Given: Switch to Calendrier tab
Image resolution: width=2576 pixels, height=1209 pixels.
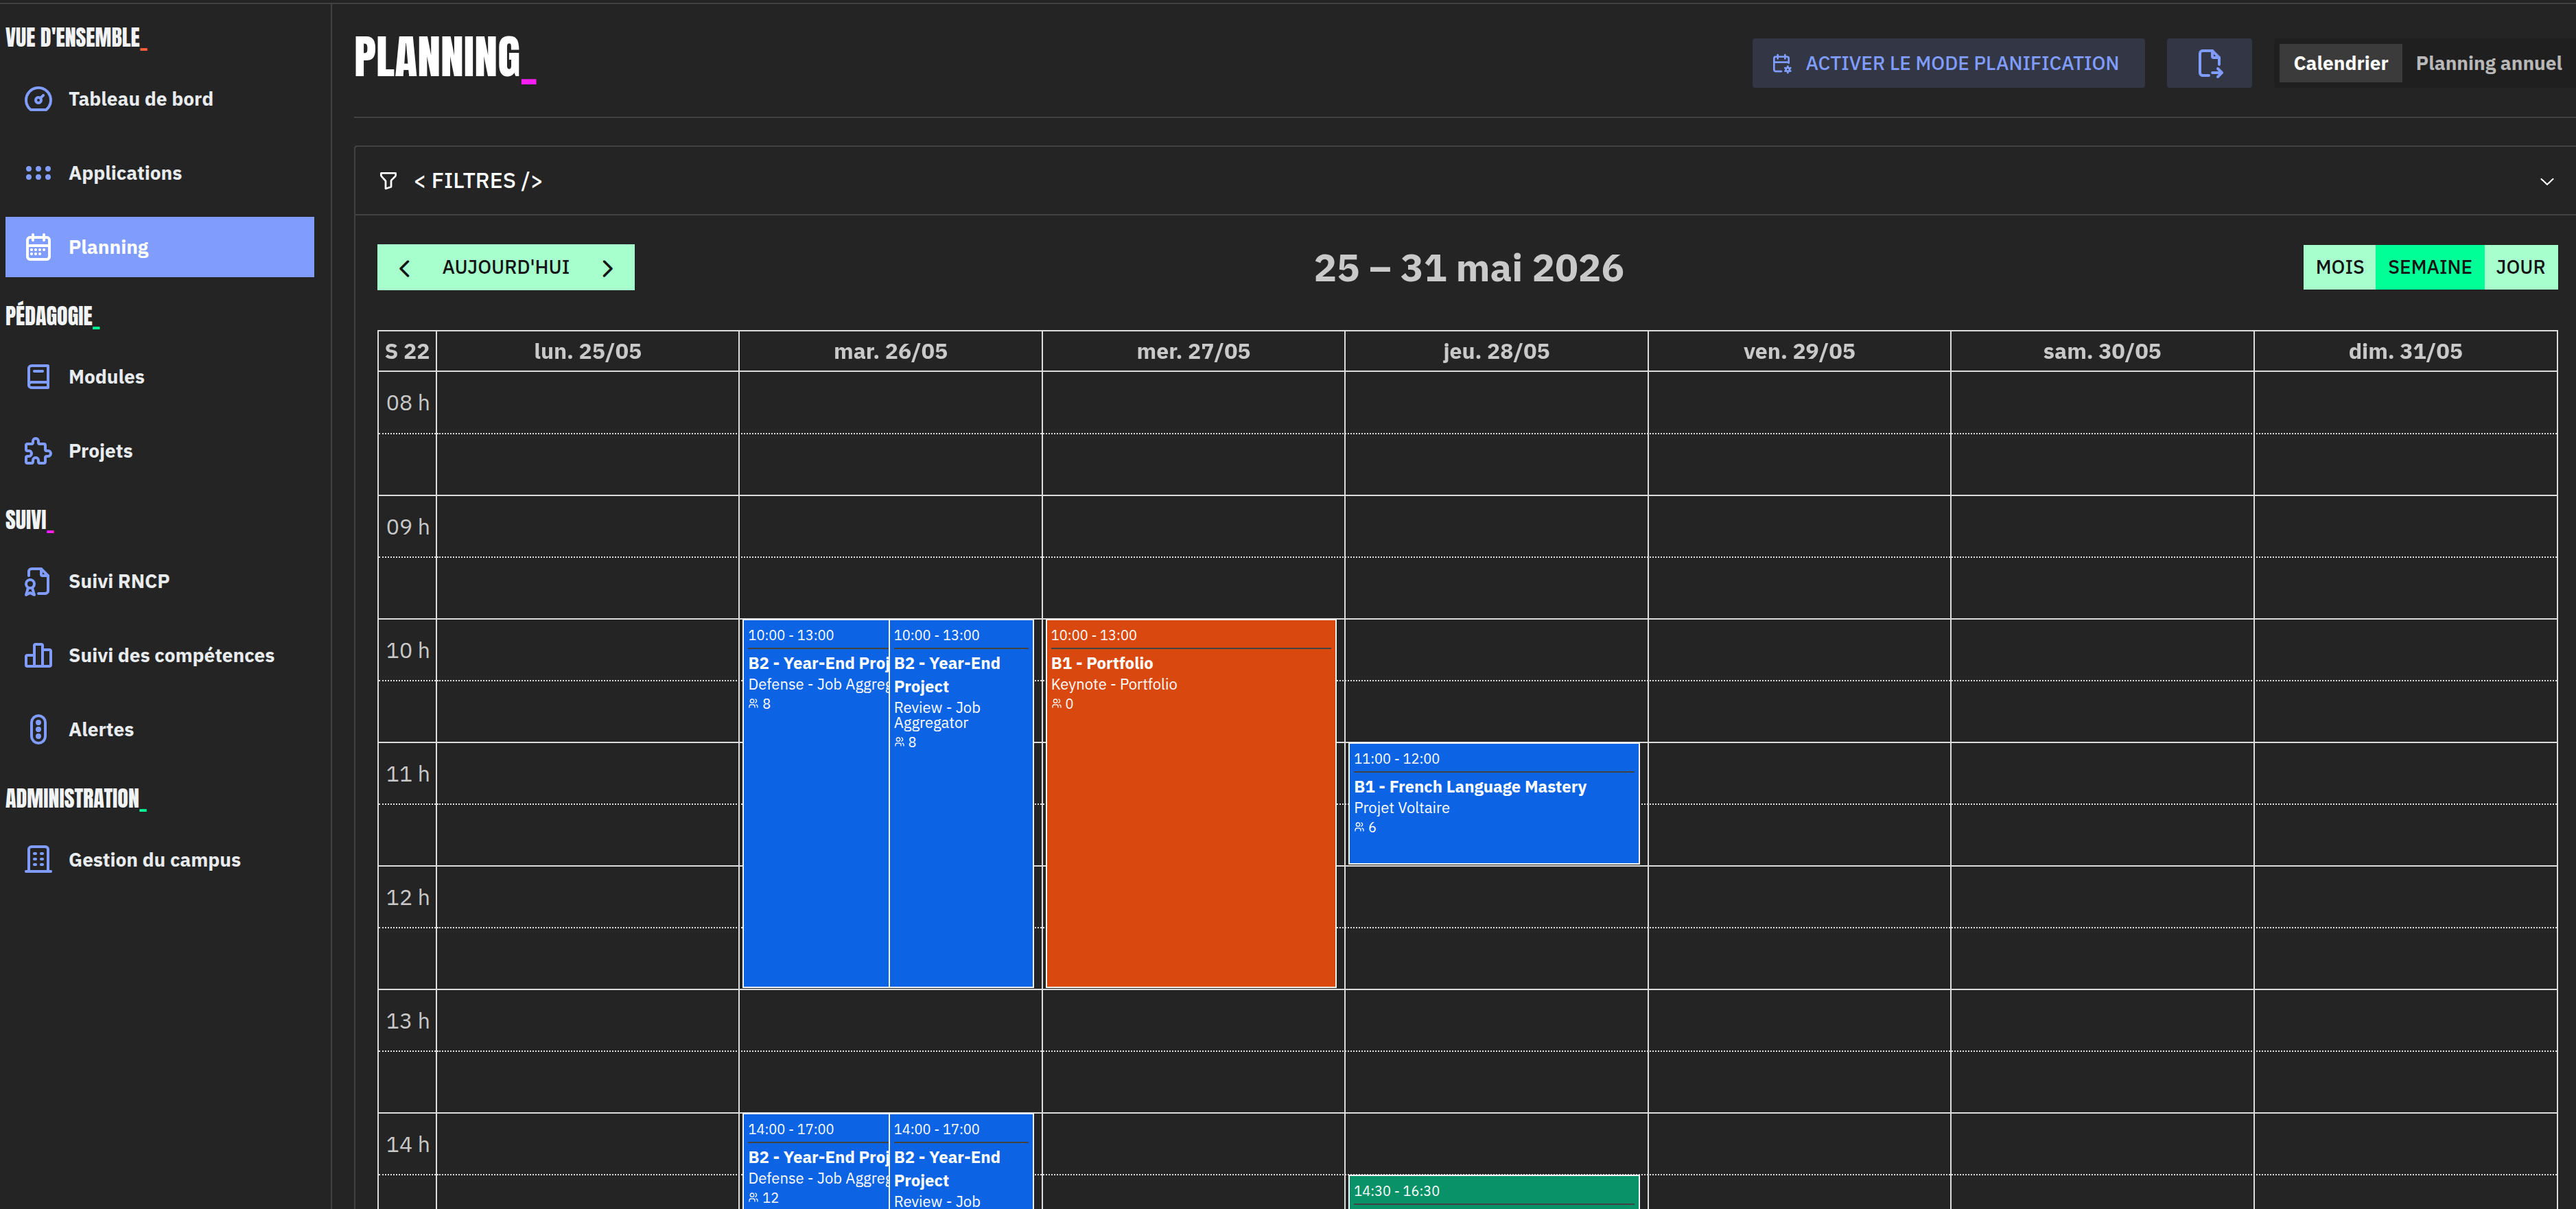Looking at the screenshot, I should click(2340, 63).
